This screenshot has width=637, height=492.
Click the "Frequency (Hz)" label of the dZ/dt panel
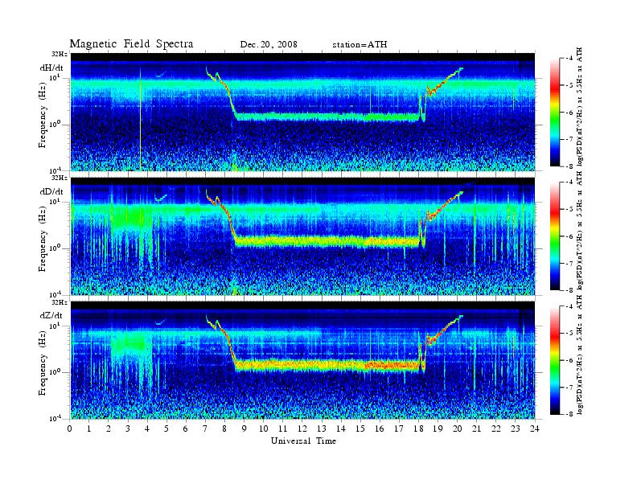point(43,363)
